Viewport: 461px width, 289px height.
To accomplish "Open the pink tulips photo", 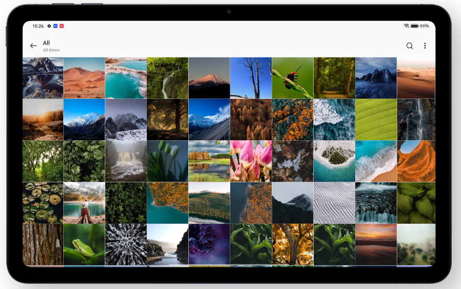I will pos(251,161).
